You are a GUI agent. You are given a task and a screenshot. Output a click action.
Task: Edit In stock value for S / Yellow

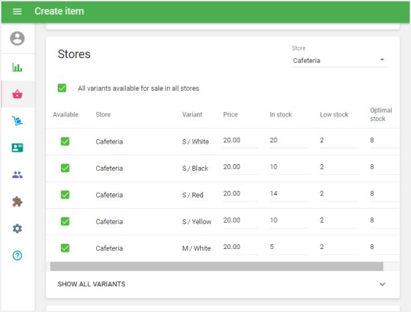click(x=289, y=221)
